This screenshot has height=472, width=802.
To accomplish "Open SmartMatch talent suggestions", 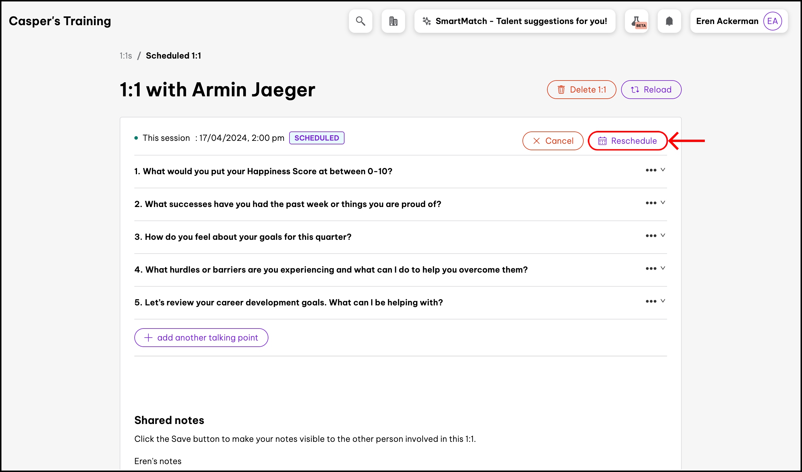I will tap(515, 21).
